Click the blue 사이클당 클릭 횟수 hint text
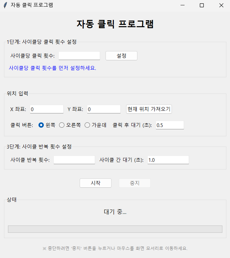This screenshot has height=258, width=230. (x=52, y=68)
